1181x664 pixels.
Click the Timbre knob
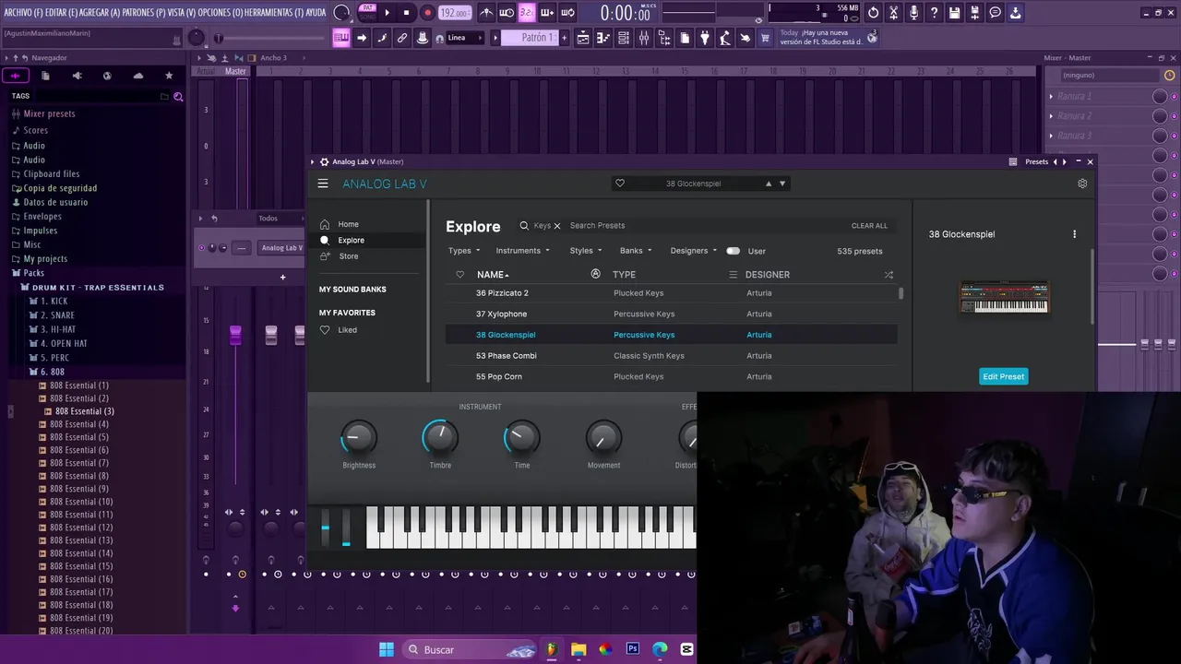coord(440,438)
